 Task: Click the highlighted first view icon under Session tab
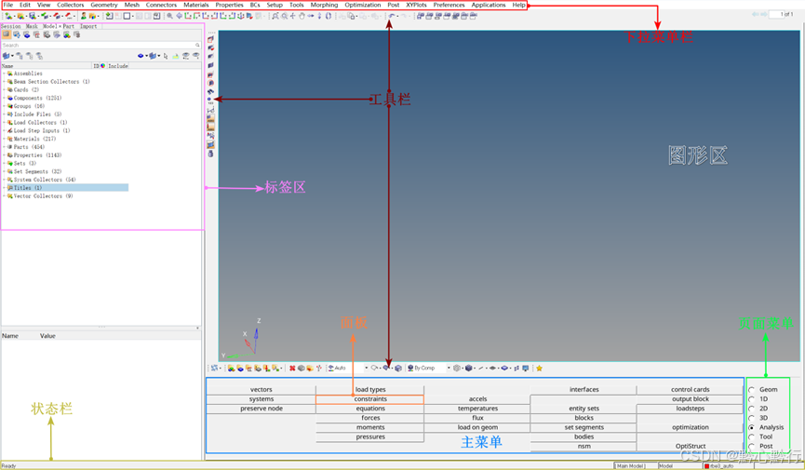click(7, 34)
